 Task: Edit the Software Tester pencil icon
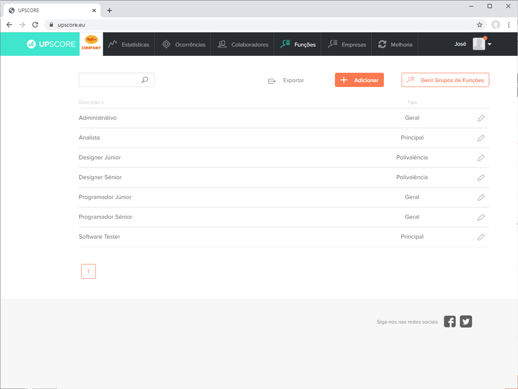point(481,237)
